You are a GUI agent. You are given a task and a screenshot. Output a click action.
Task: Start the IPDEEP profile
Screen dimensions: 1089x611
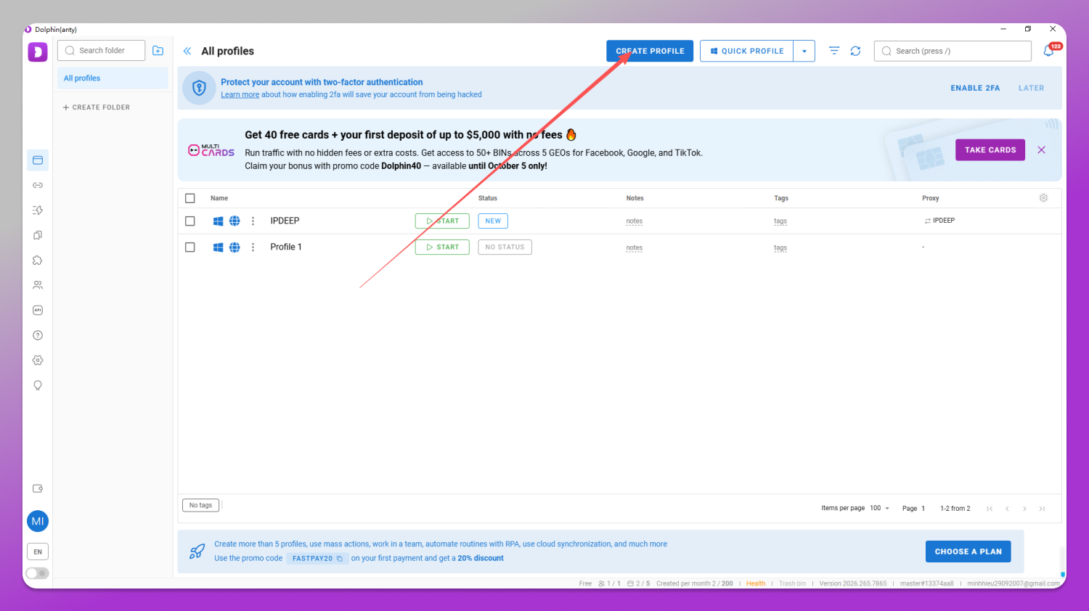pyautogui.click(x=442, y=221)
